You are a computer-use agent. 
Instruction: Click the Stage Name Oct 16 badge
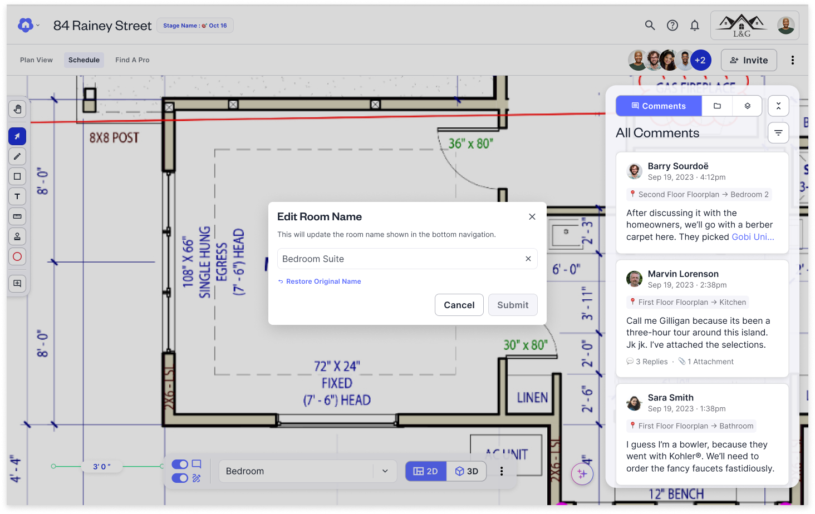tap(195, 26)
